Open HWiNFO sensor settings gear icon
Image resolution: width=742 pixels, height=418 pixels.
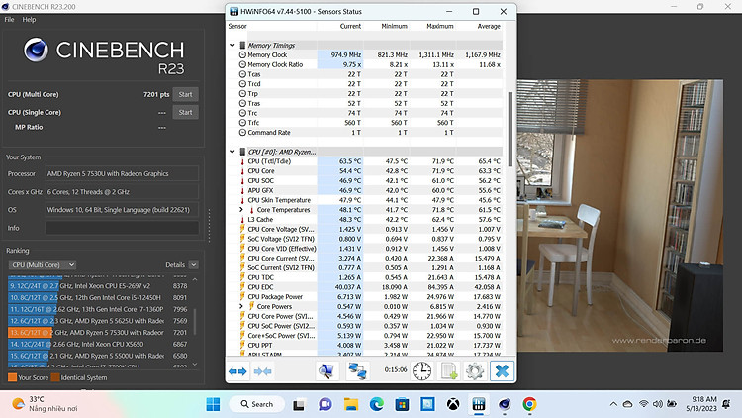point(475,371)
